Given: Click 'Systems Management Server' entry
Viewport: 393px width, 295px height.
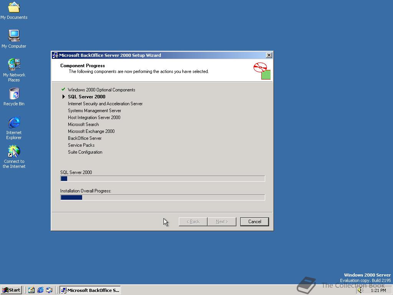Looking at the screenshot, I should (x=94, y=111).
